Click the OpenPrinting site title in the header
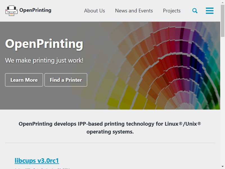Image resolution: width=225 pixels, height=169 pixels. click(35, 10)
